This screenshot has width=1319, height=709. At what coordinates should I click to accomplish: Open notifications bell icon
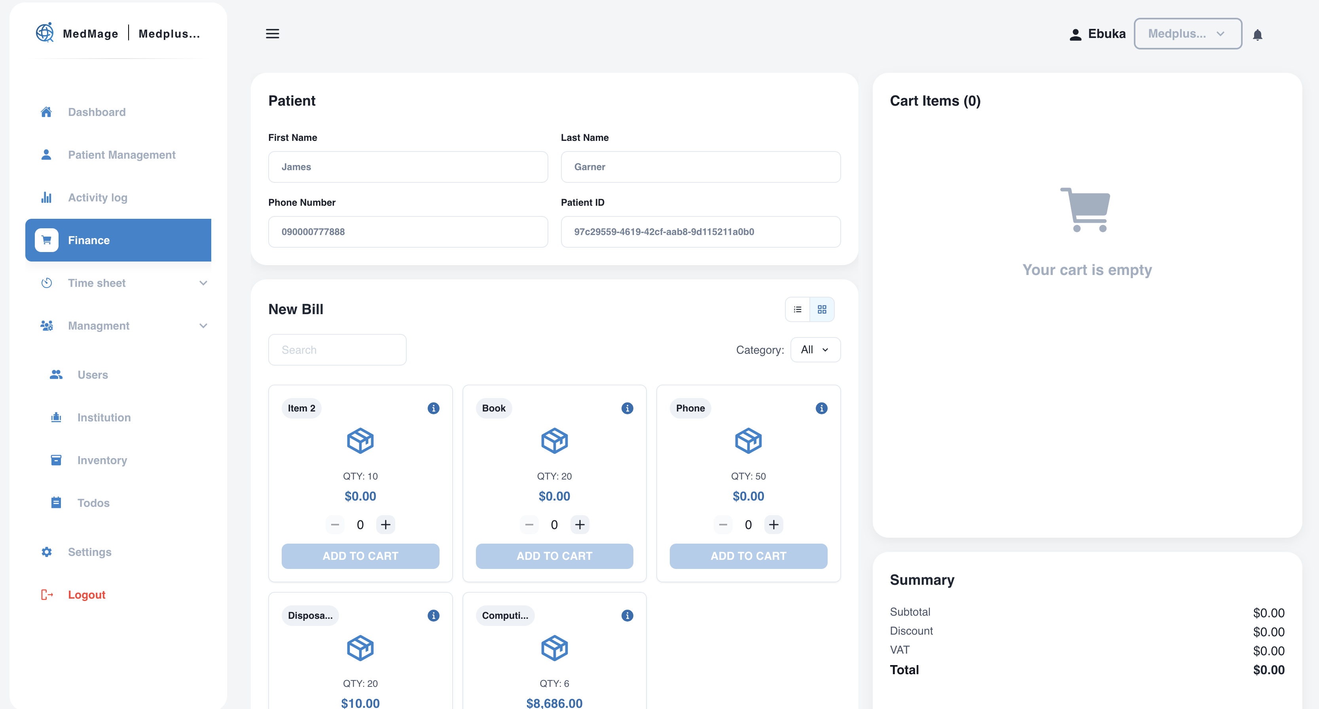point(1258,35)
